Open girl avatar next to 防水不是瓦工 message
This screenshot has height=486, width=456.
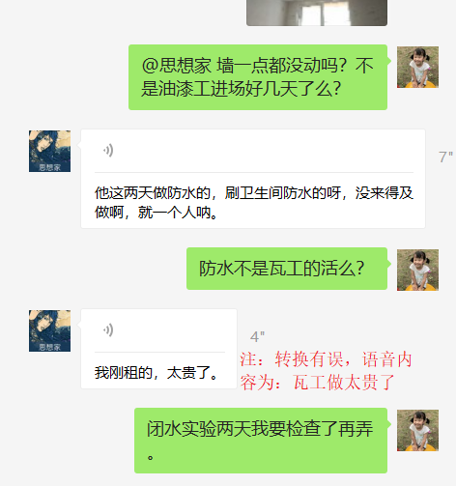click(417, 270)
